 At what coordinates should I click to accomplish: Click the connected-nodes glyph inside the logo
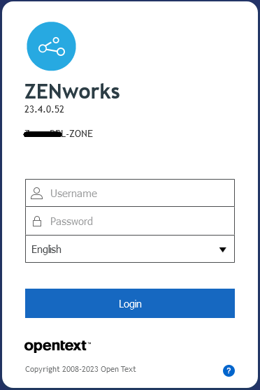52,46
